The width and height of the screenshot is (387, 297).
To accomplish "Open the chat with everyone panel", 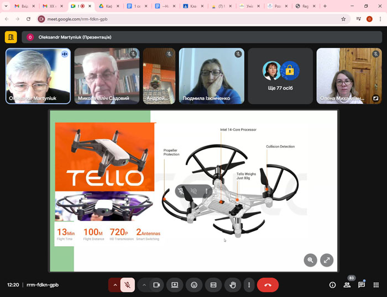I will 362,285.
